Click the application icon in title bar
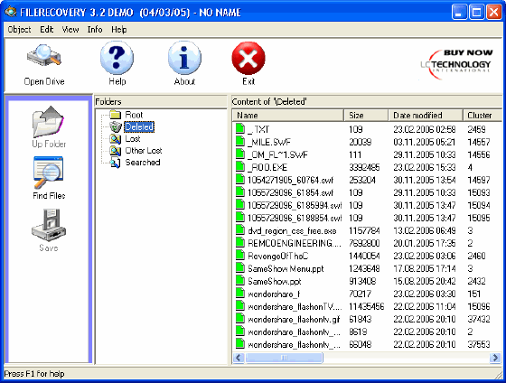506x383 pixels. (x=11, y=12)
